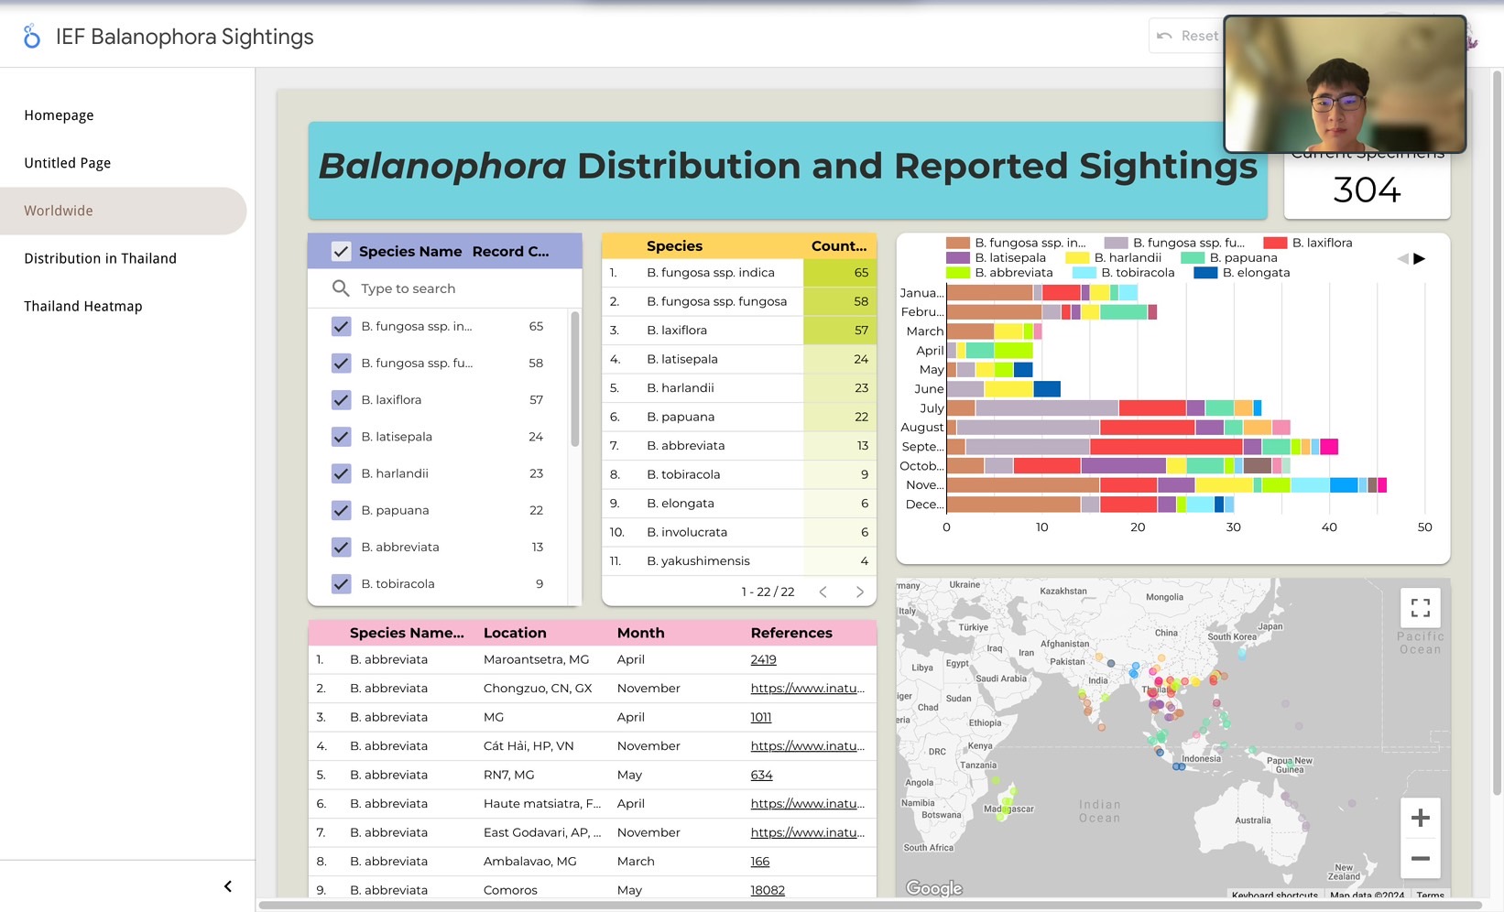Click the Reset button
1504x912 pixels.
click(1187, 36)
